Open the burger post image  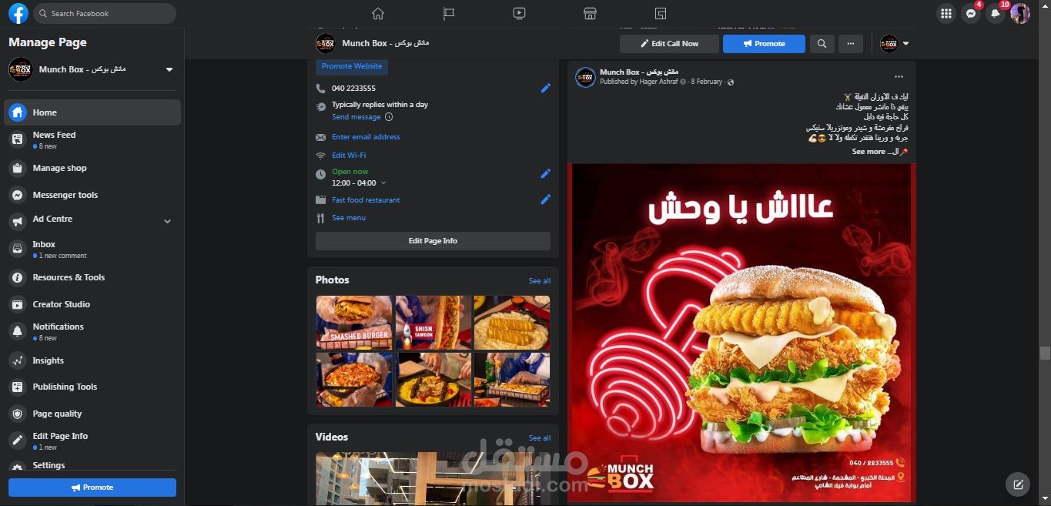click(x=741, y=333)
